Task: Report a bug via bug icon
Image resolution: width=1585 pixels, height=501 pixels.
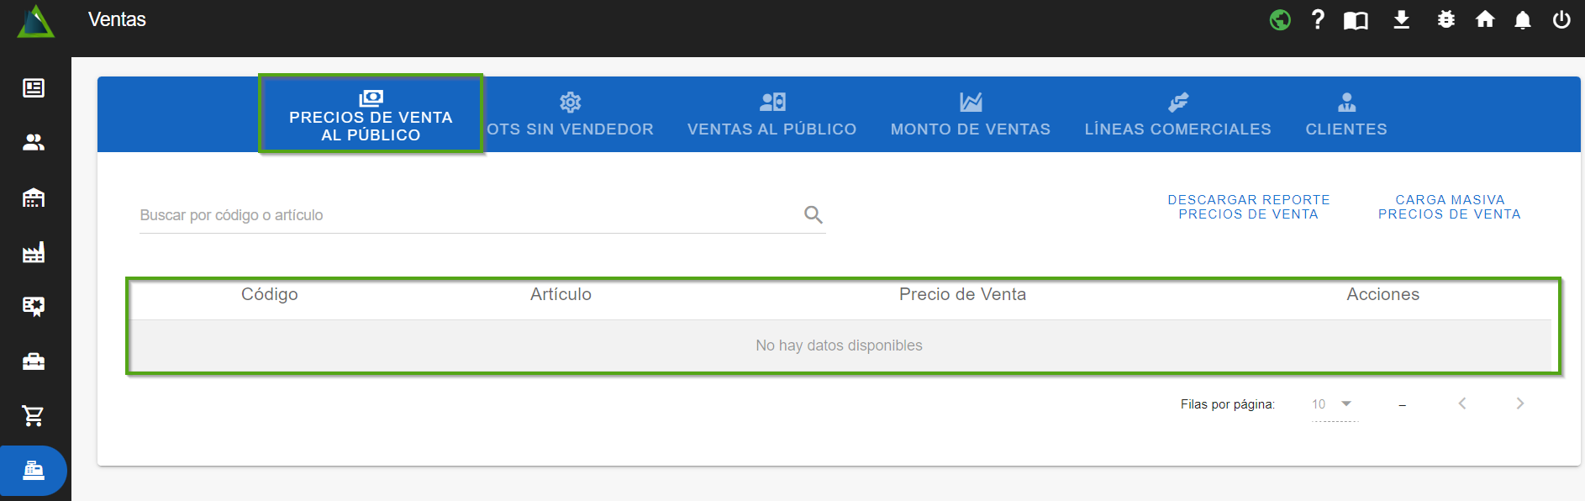Action: point(1445,19)
